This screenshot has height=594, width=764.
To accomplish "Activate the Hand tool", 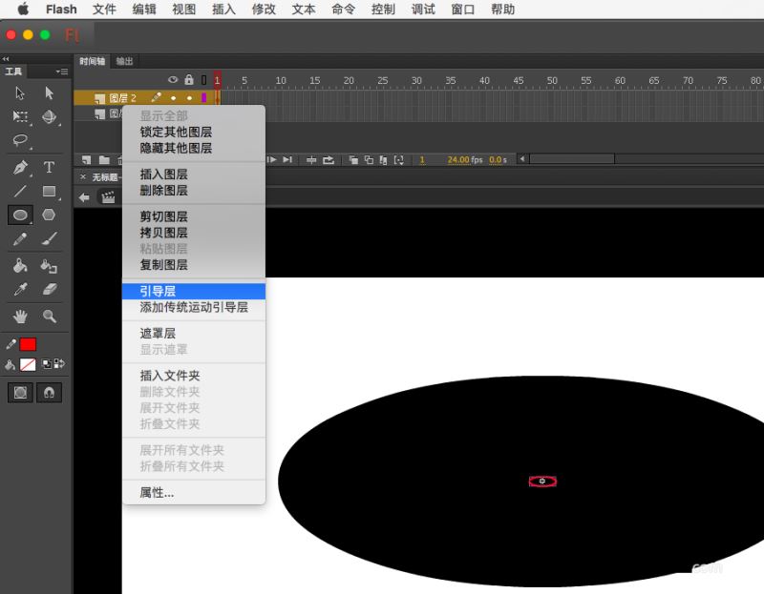I will click(x=20, y=317).
